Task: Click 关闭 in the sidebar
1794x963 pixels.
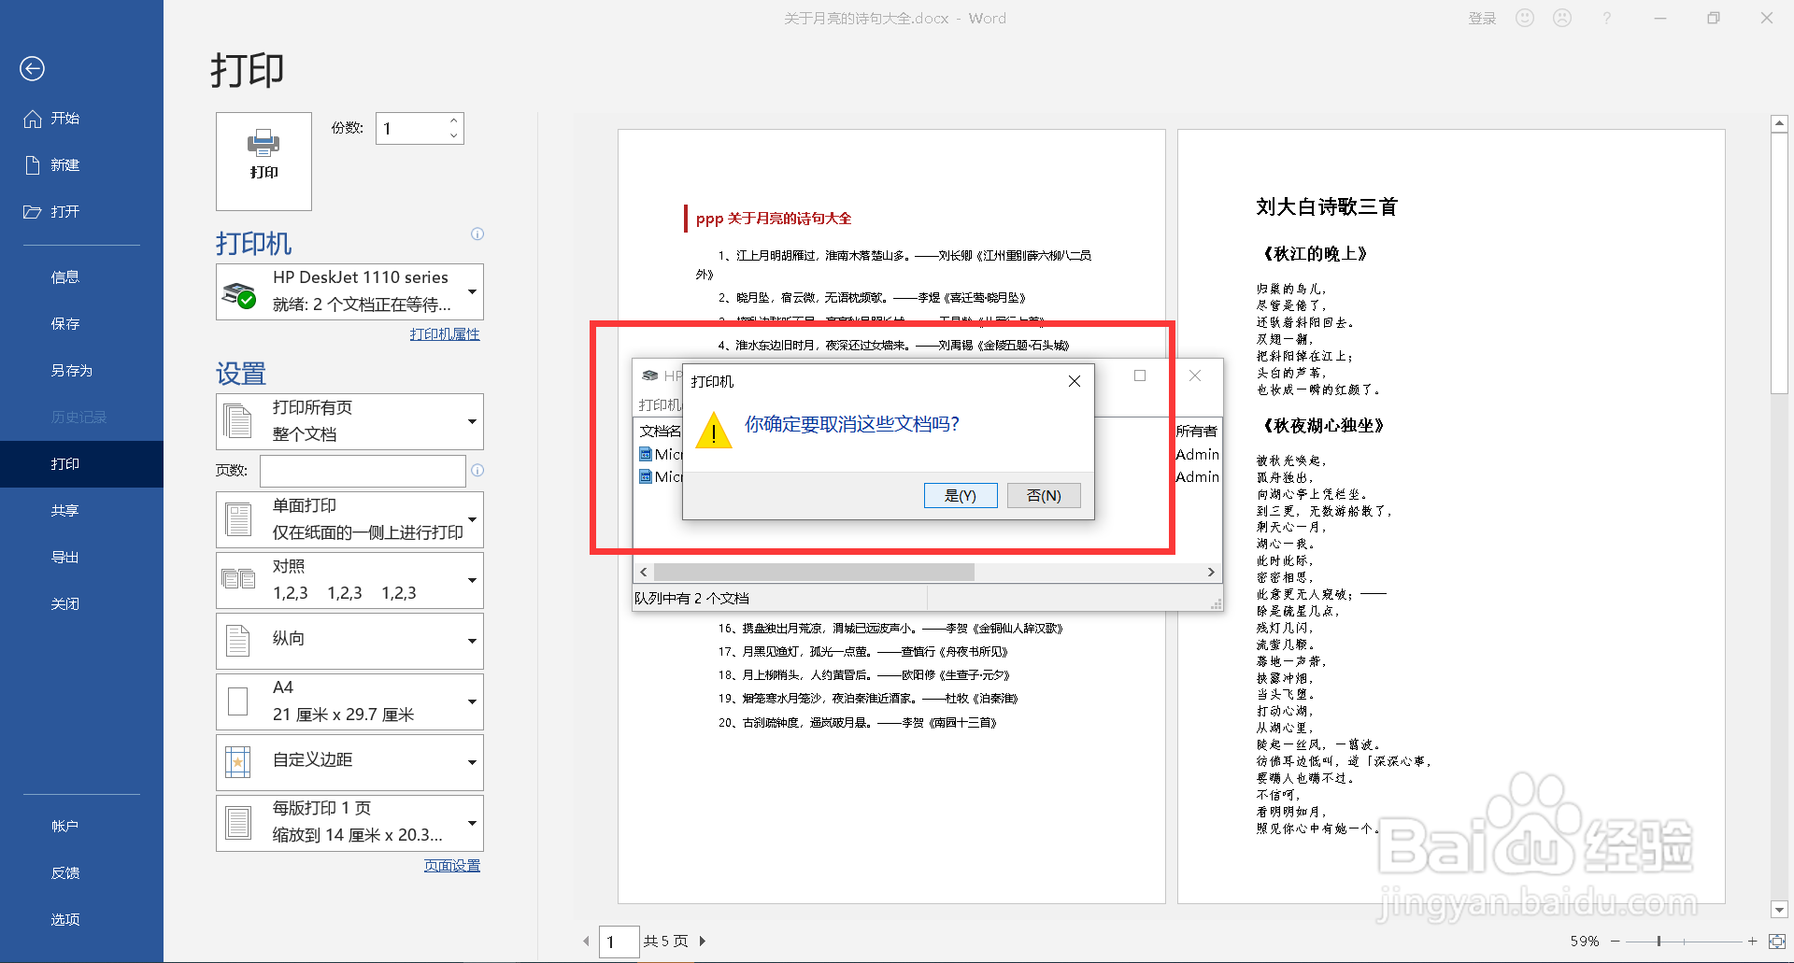Action: click(x=65, y=604)
